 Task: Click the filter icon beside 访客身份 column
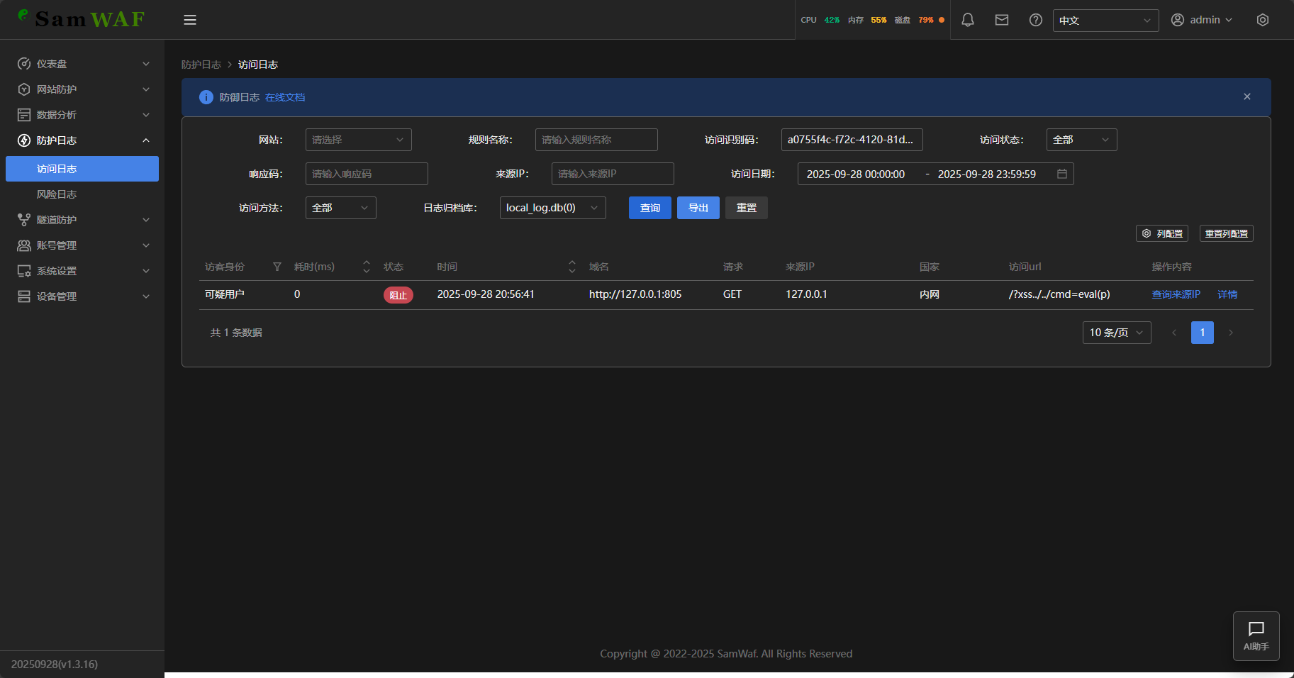[x=277, y=267]
